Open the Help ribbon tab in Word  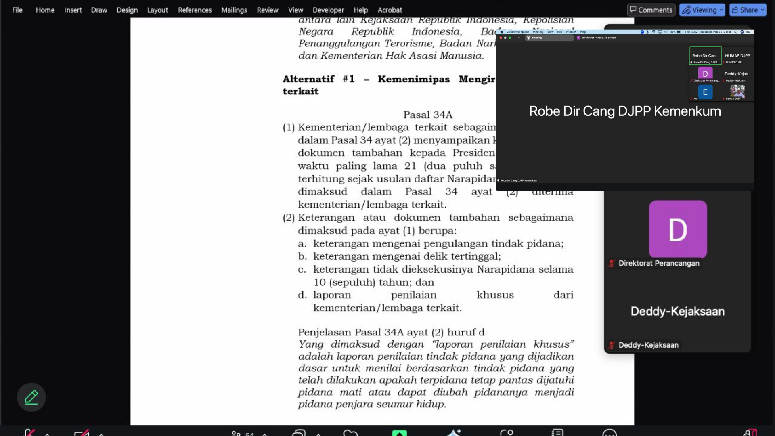coord(360,10)
